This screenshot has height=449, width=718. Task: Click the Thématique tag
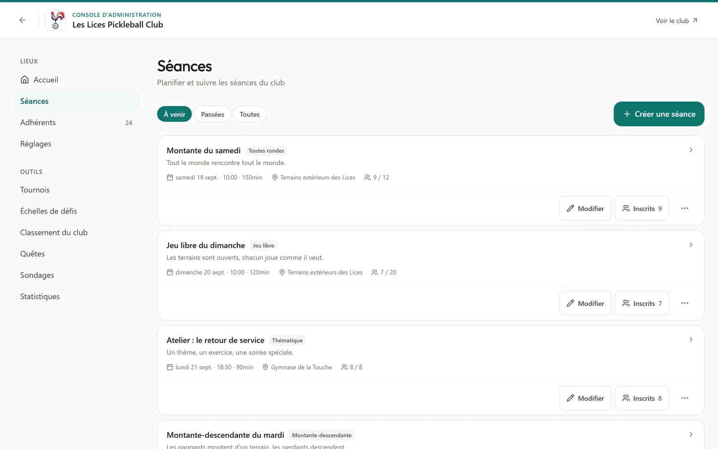click(287, 340)
